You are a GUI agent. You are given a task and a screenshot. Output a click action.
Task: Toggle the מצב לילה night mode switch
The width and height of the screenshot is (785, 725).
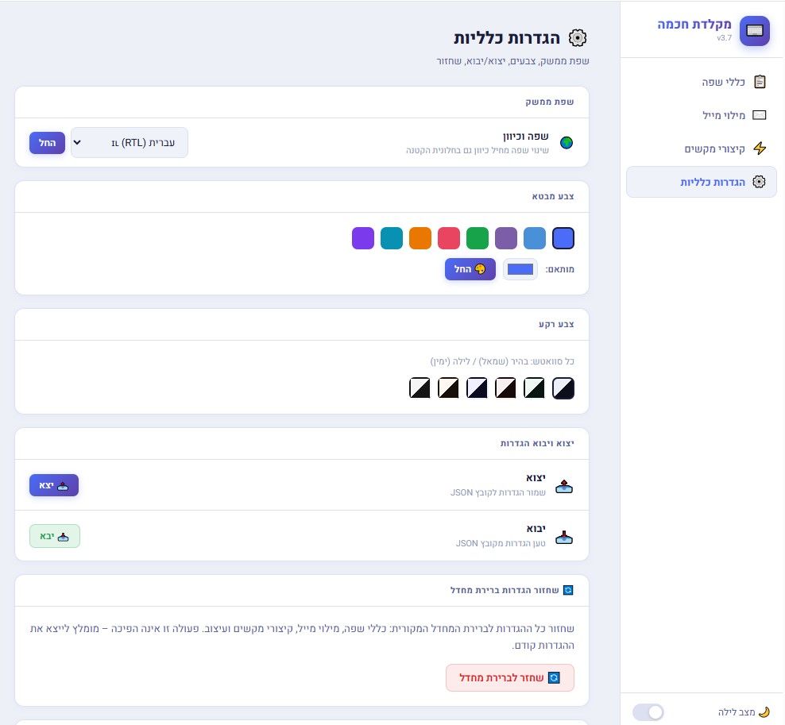[648, 712]
